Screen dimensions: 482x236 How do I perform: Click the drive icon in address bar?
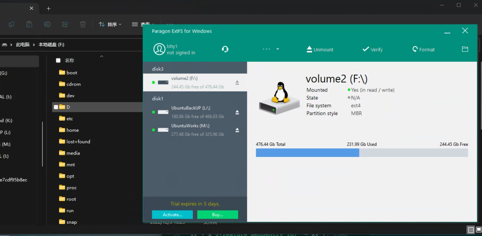coord(4,44)
